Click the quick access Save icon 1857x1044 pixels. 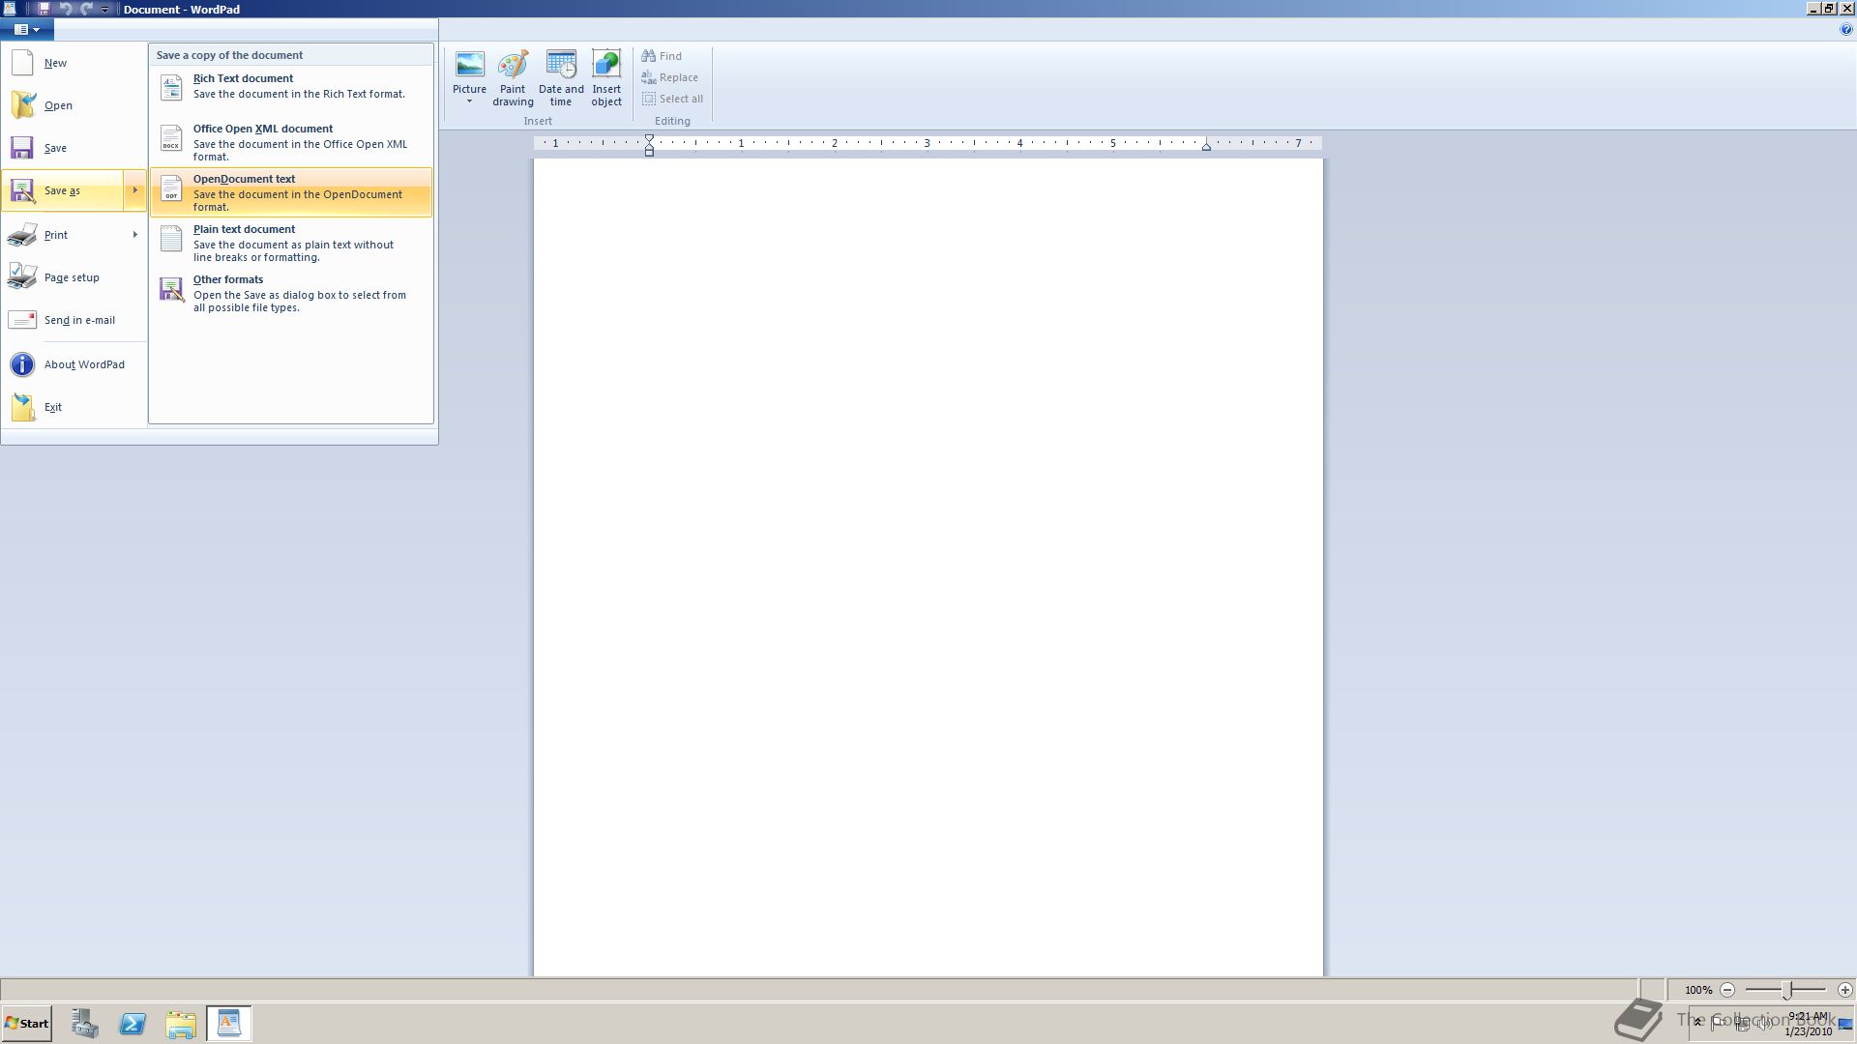pos(44,9)
